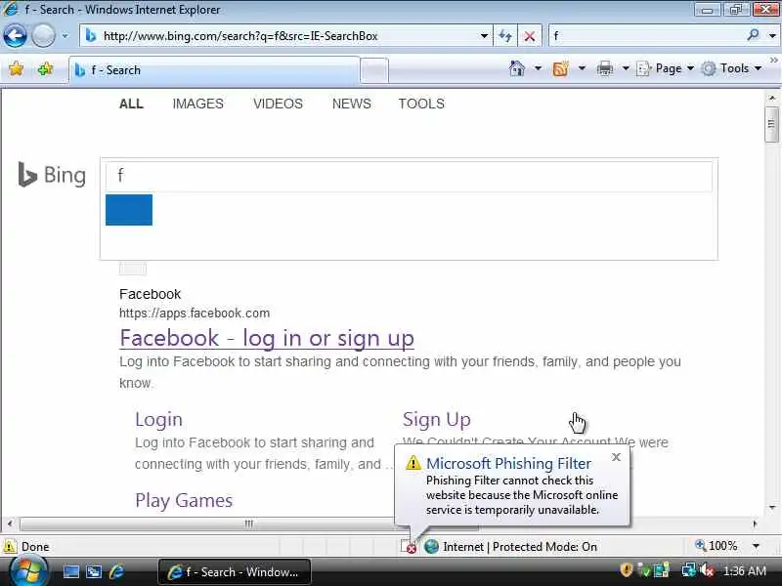Open the Play Games sublink

point(184,500)
